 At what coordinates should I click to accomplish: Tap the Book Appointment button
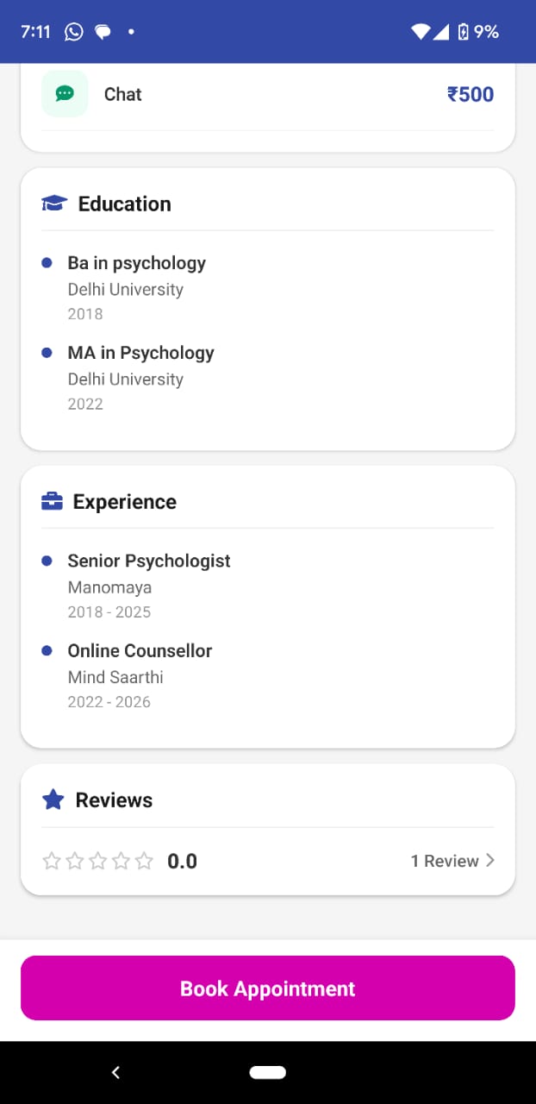(x=267, y=988)
